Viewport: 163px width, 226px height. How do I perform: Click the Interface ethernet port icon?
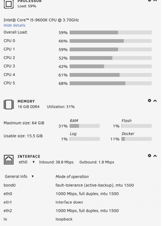(9, 160)
